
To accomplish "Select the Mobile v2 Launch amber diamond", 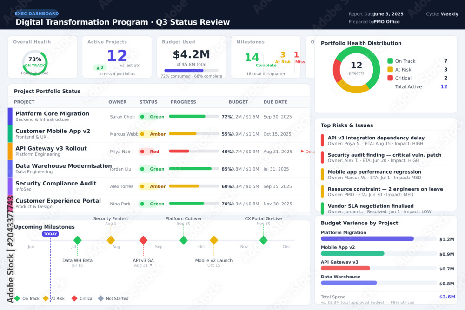I will (214, 240).
